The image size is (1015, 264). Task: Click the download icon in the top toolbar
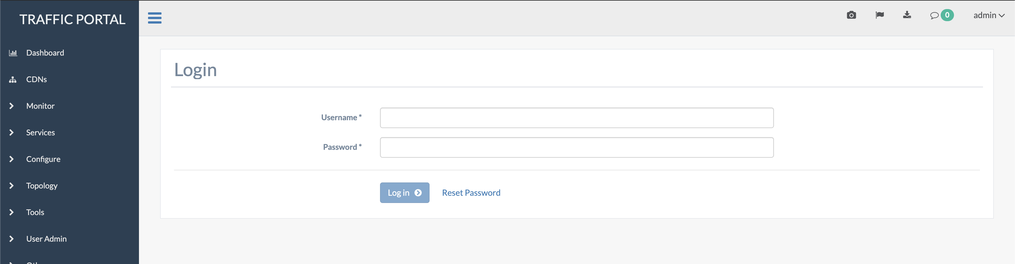(x=907, y=15)
